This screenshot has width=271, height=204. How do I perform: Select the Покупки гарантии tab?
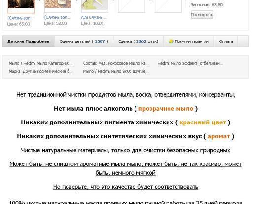click(x=189, y=41)
